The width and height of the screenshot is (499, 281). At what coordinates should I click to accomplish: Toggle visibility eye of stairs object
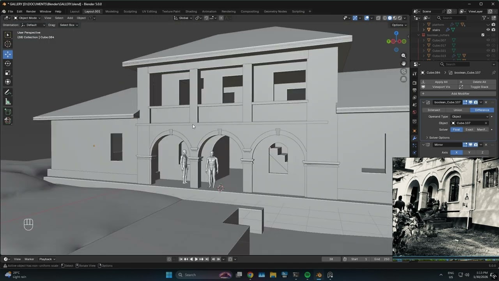tap(488, 30)
